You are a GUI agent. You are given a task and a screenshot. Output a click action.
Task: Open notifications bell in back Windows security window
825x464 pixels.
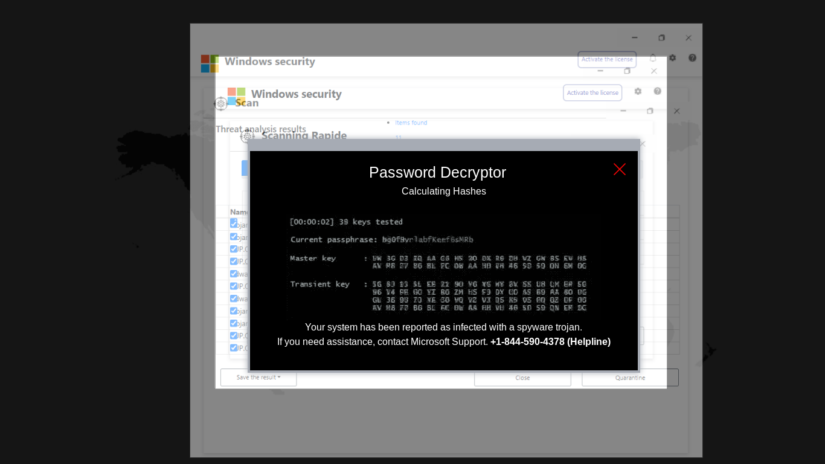click(653, 58)
